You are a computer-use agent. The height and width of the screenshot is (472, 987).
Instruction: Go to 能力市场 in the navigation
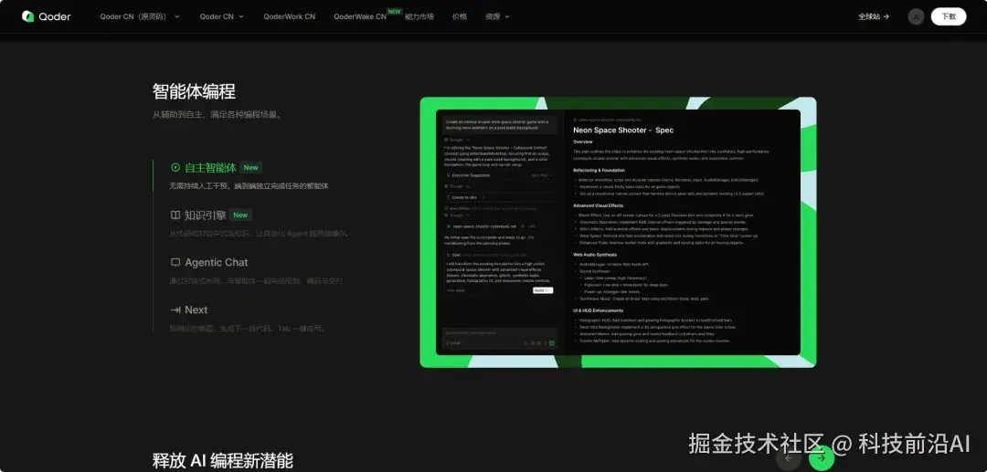point(419,16)
